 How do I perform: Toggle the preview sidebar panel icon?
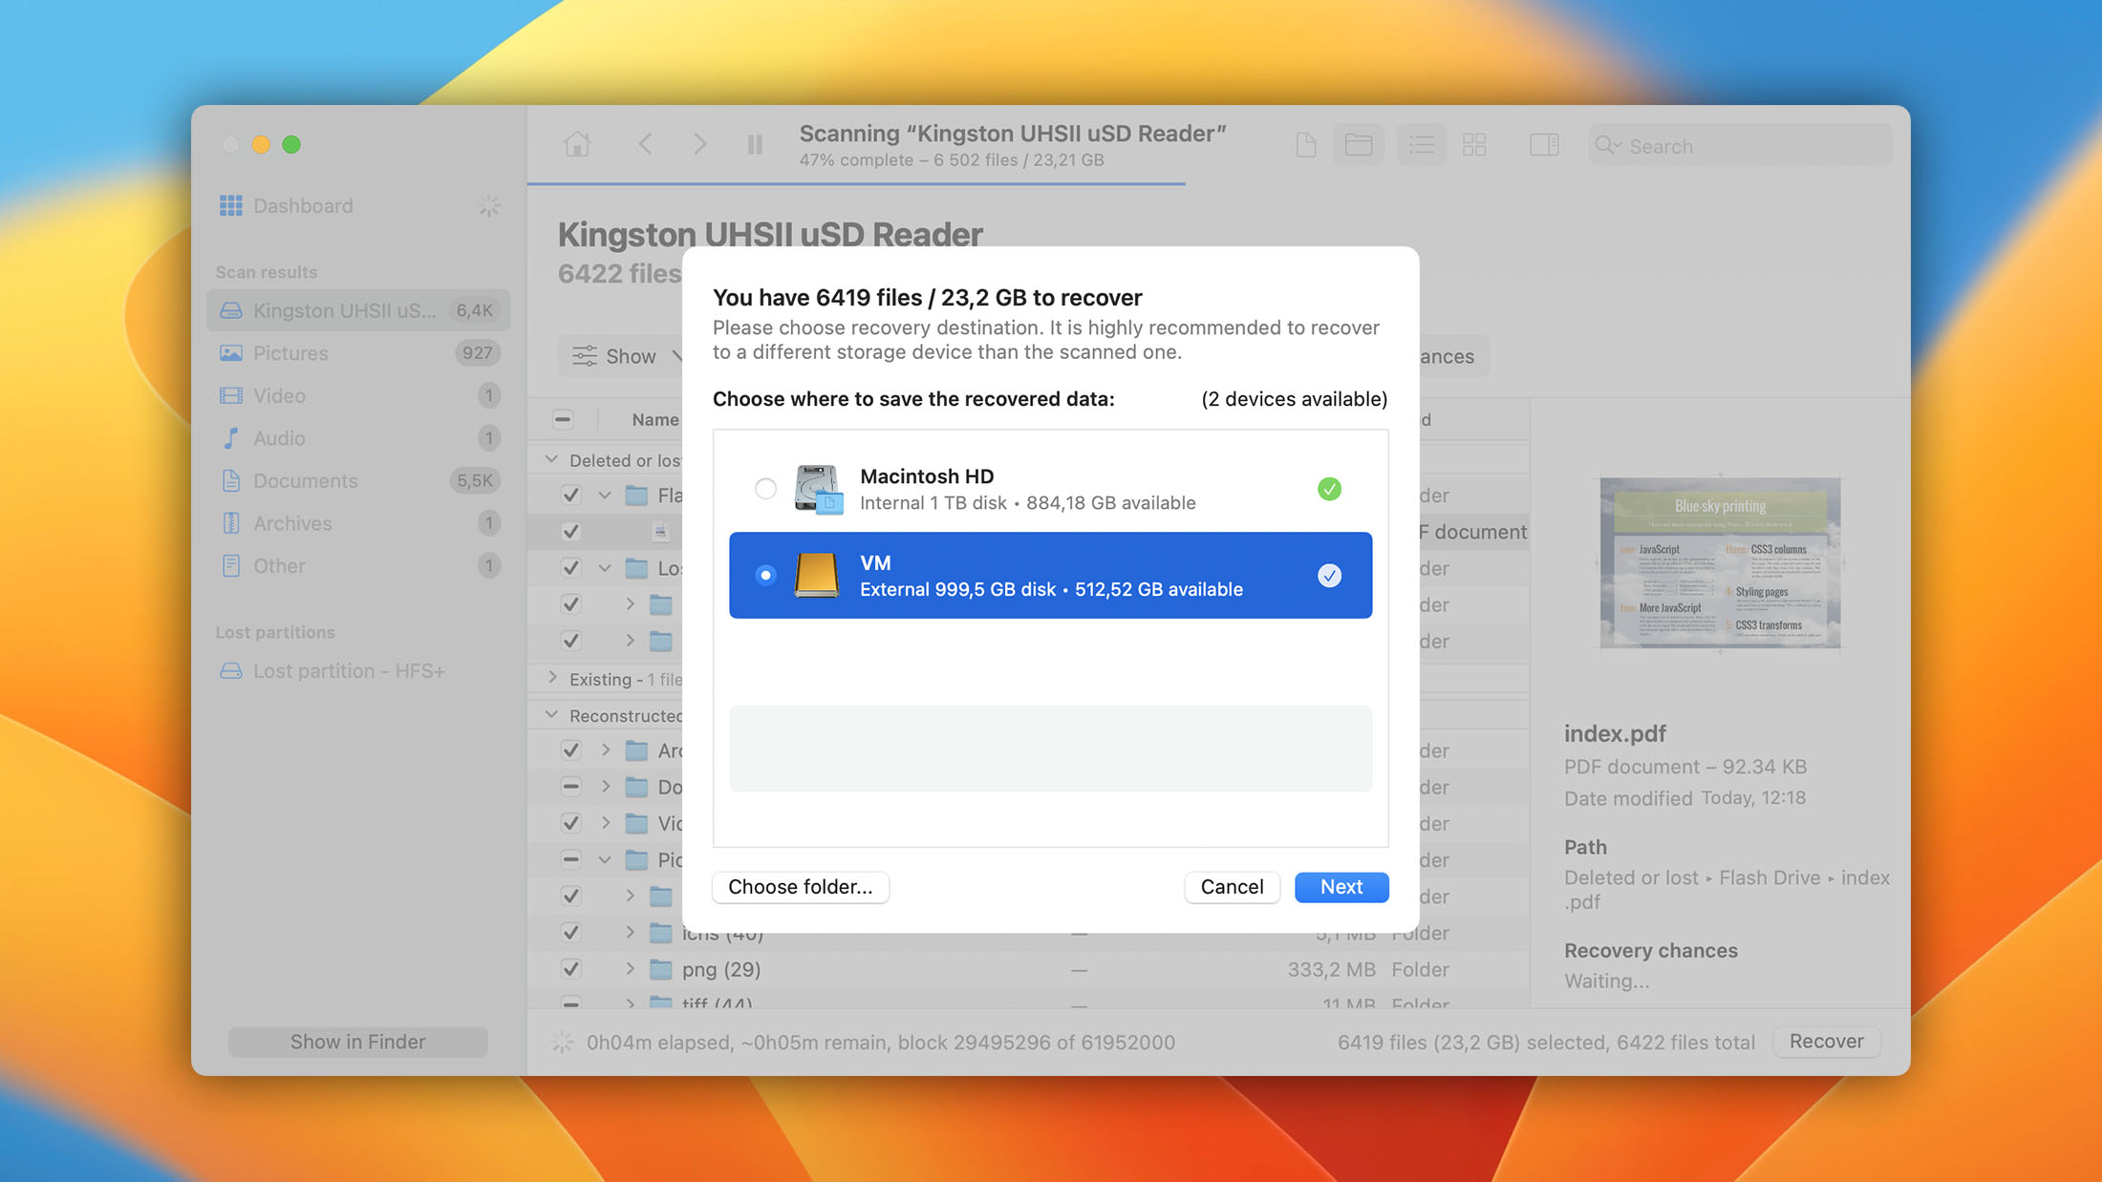coord(1544,145)
